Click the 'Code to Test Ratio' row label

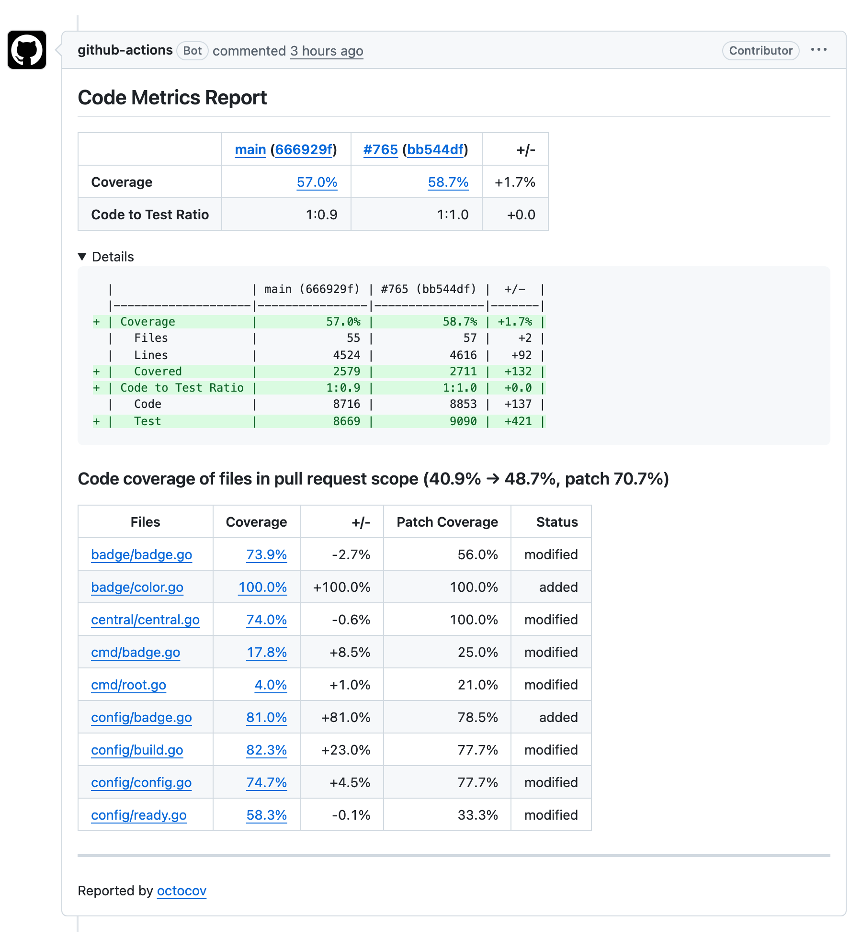tap(150, 214)
